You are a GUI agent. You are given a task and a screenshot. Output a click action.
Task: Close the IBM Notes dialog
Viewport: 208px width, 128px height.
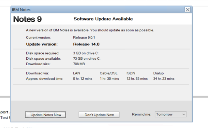click(188, 10)
